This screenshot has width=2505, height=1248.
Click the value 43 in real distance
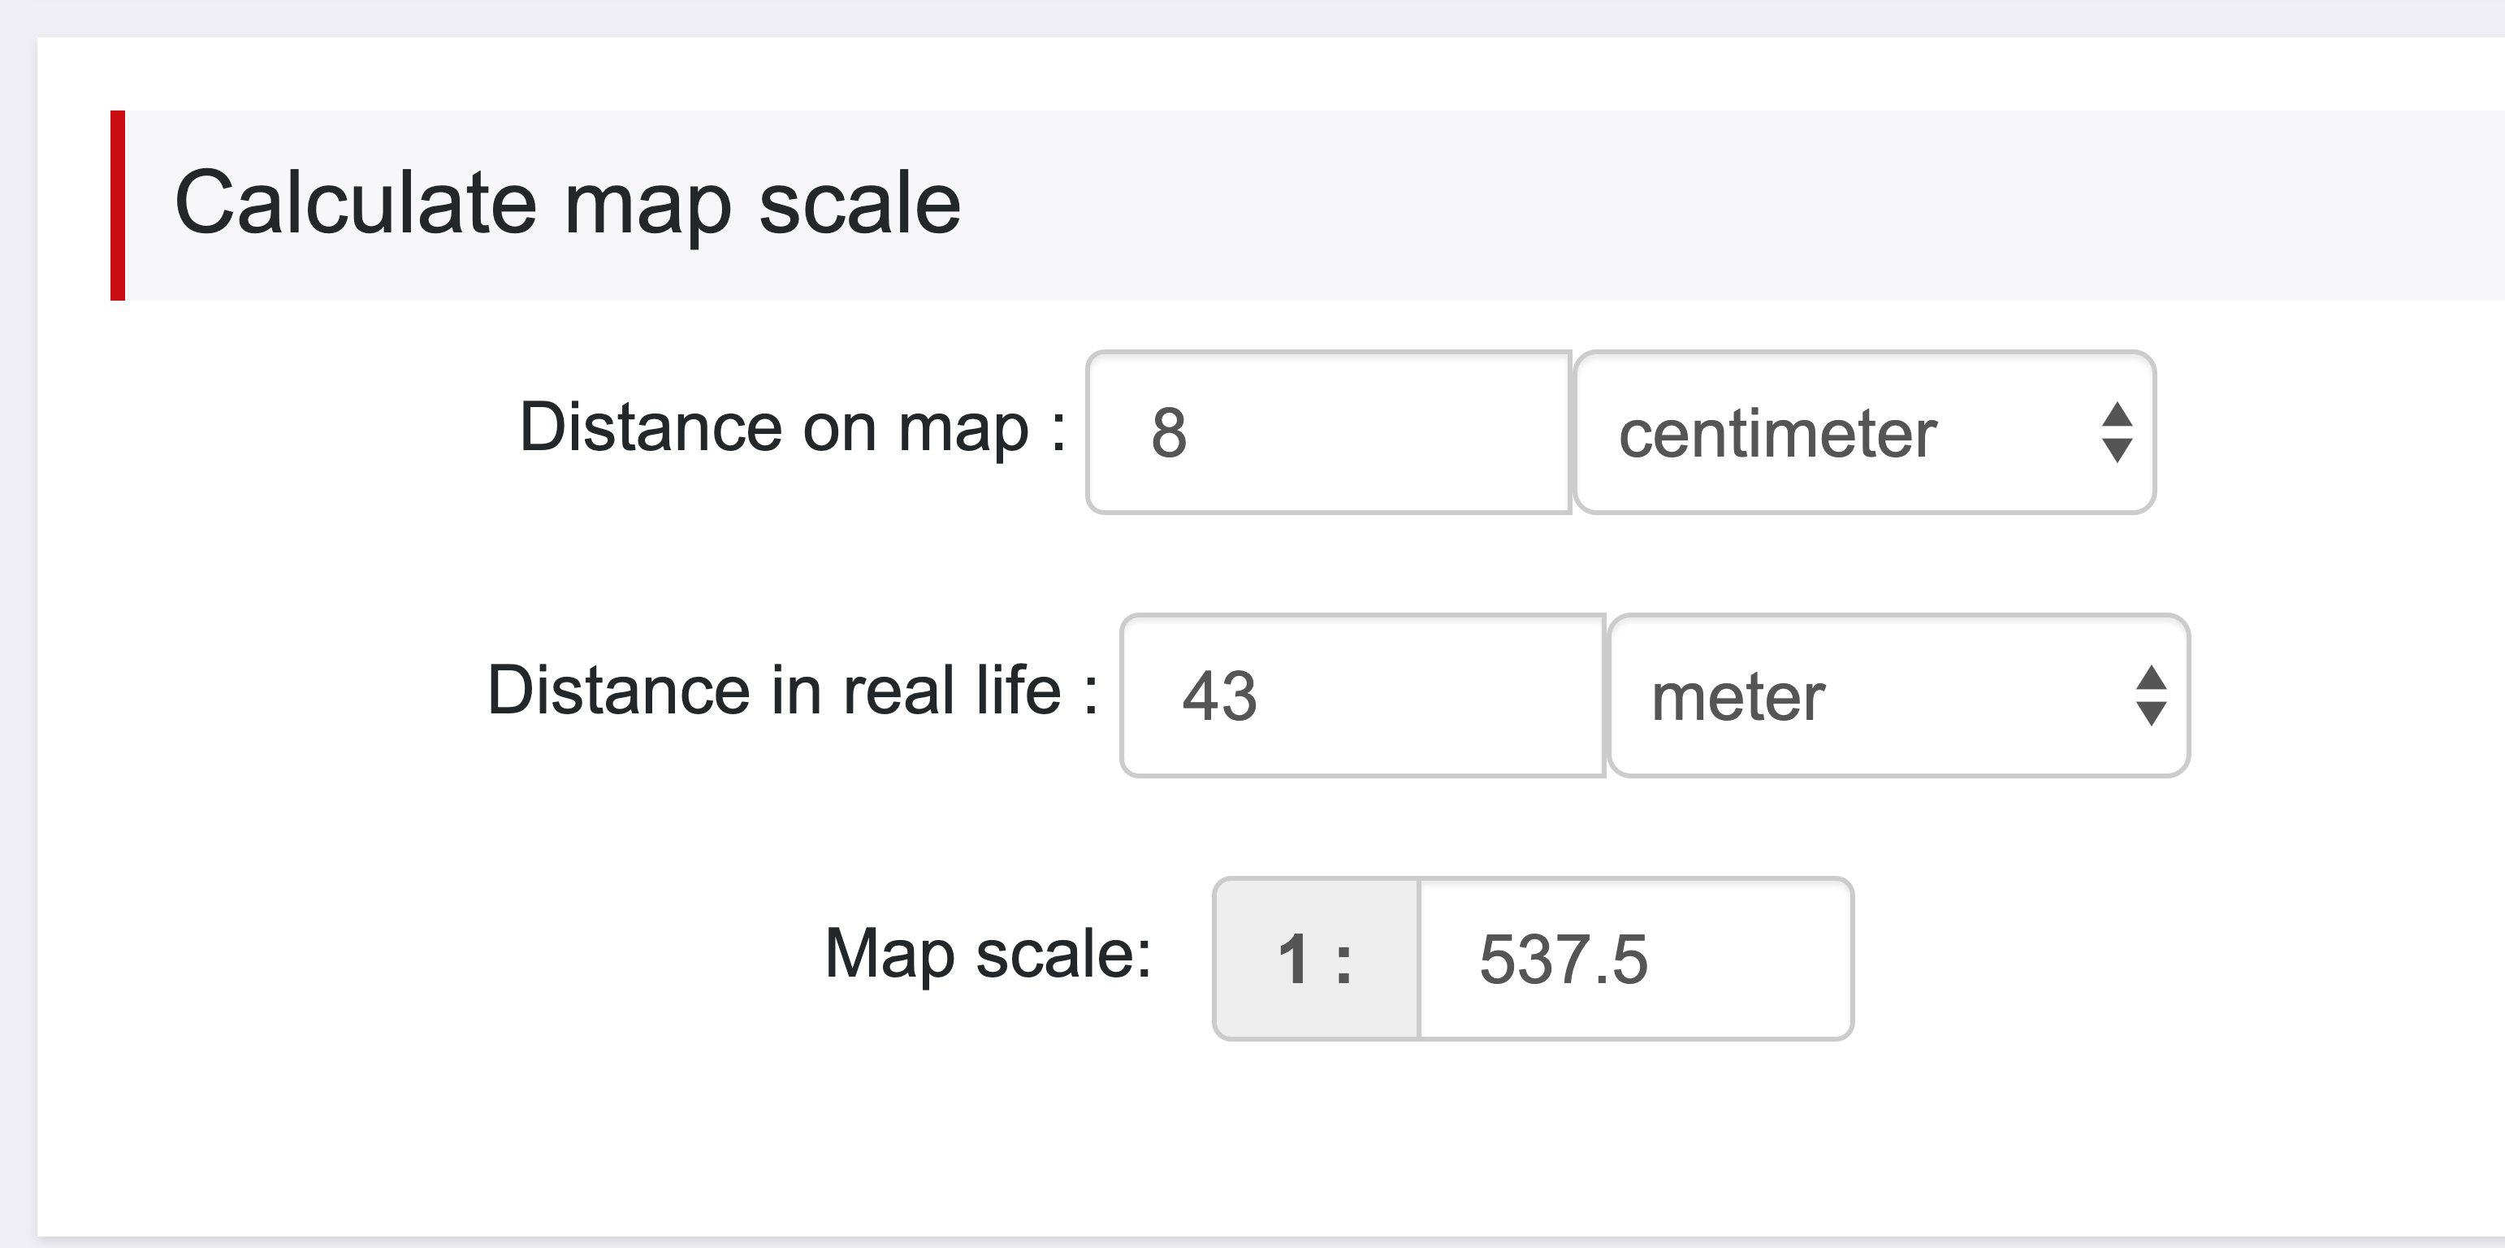point(1219,696)
